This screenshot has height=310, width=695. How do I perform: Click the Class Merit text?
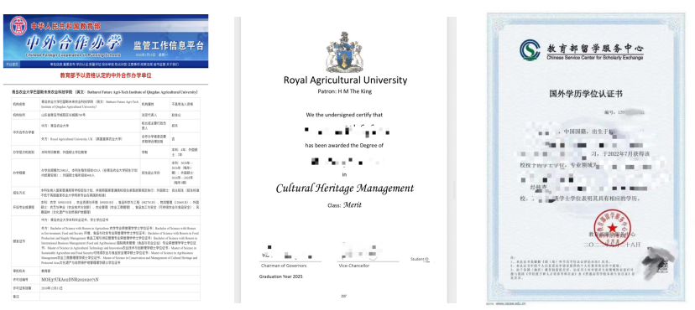click(344, 204)
